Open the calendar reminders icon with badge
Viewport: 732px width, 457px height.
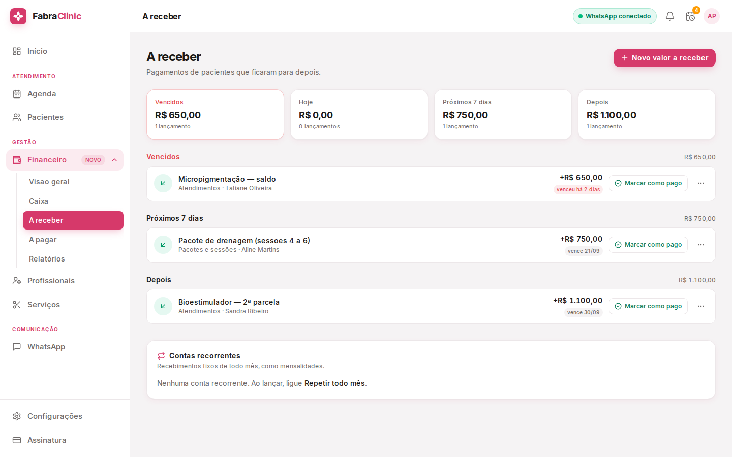pos(690,16)
